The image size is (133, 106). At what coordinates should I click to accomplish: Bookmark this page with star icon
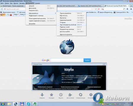92,9
